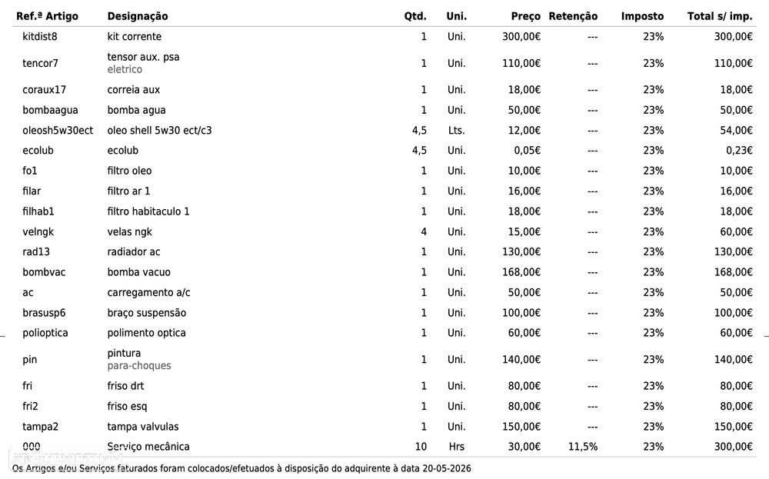Select the Serviço mecânica Hrs unit
Image resolution: width=769 pixels, height=479 pixels.
click(456, 447)
